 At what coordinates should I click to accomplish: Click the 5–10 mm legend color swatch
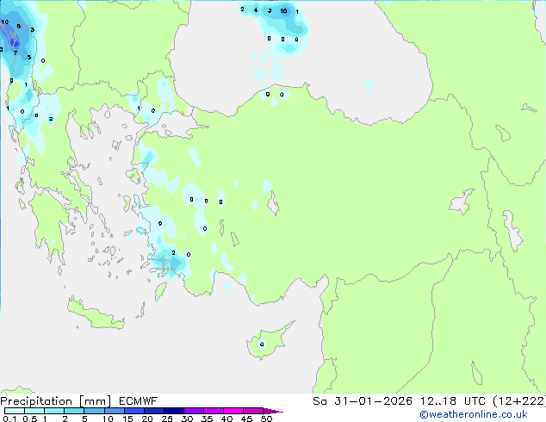(x=94, y=411)
